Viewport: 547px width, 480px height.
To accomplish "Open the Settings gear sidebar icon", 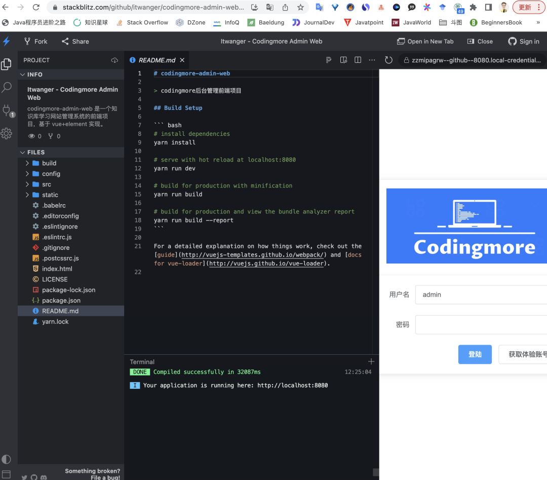I will [x=6, y=133].
